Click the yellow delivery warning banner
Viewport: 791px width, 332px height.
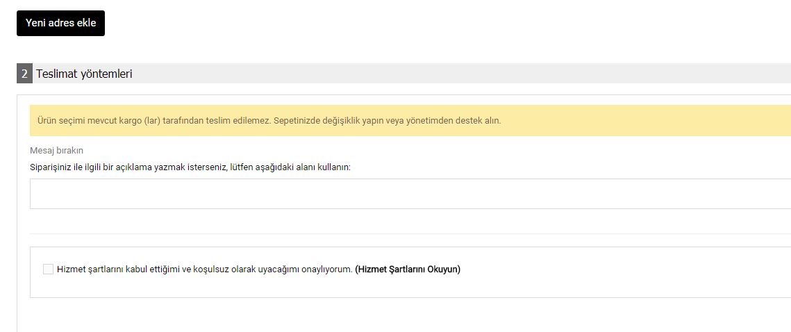[410, 121]
